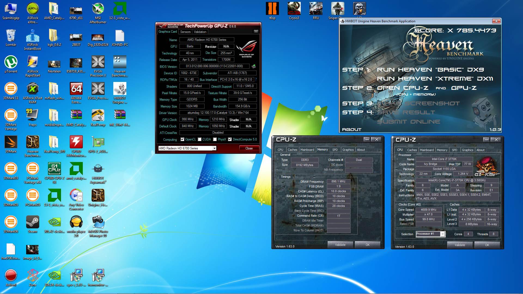Click the bus interface question mark icon
523x294 pixels.
256,79
